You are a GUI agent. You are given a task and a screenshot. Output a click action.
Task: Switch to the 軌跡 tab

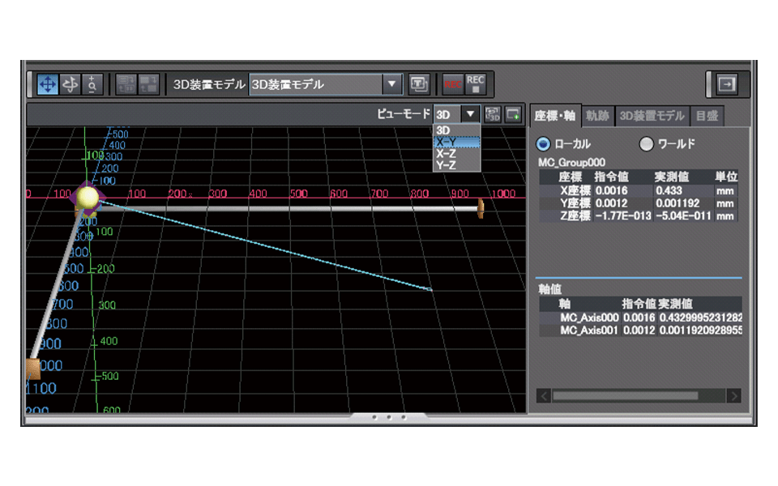[597, 116]
